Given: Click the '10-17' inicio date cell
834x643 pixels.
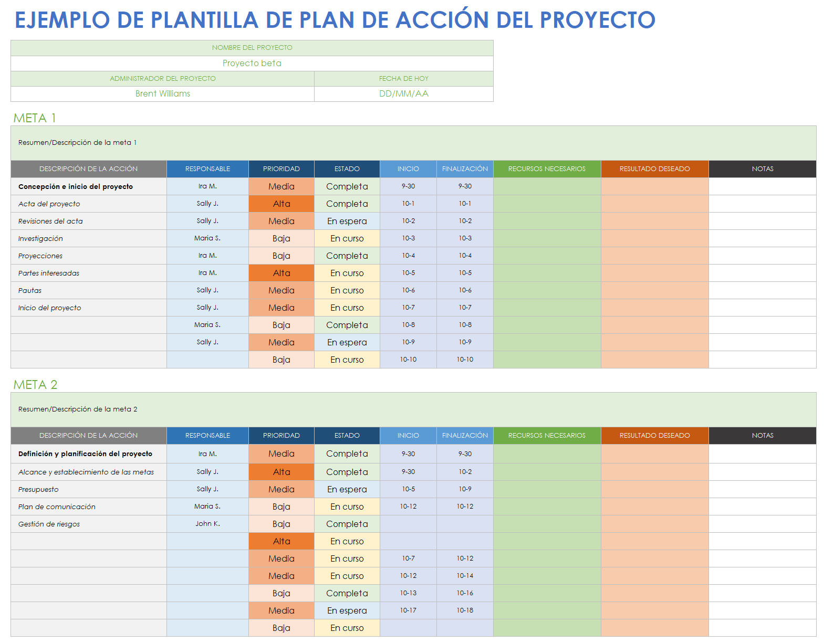Looking at the screenshot, I should click(408, 610).
